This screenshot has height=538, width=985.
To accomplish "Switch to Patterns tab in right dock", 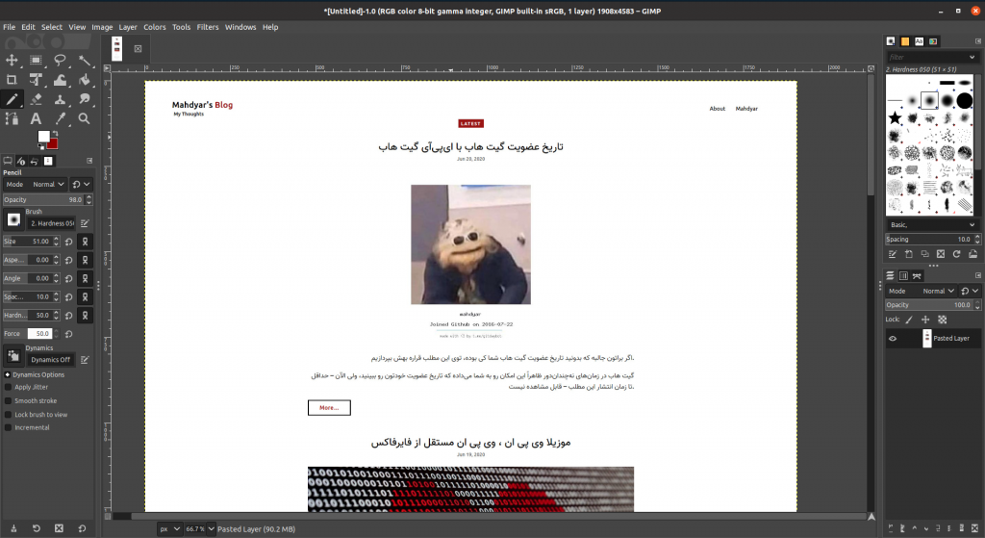I will point(904,41).
